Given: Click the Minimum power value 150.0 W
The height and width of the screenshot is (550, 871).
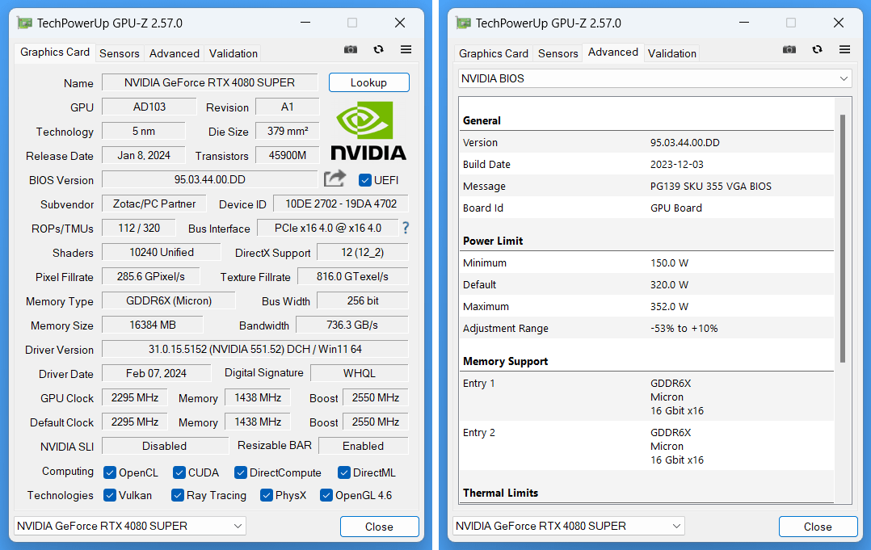Looking at the screenshot, I should (669, 263).
